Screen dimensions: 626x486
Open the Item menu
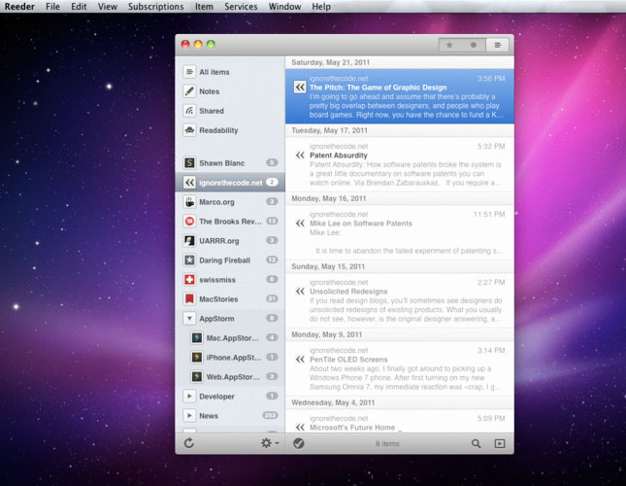[204, 7]
